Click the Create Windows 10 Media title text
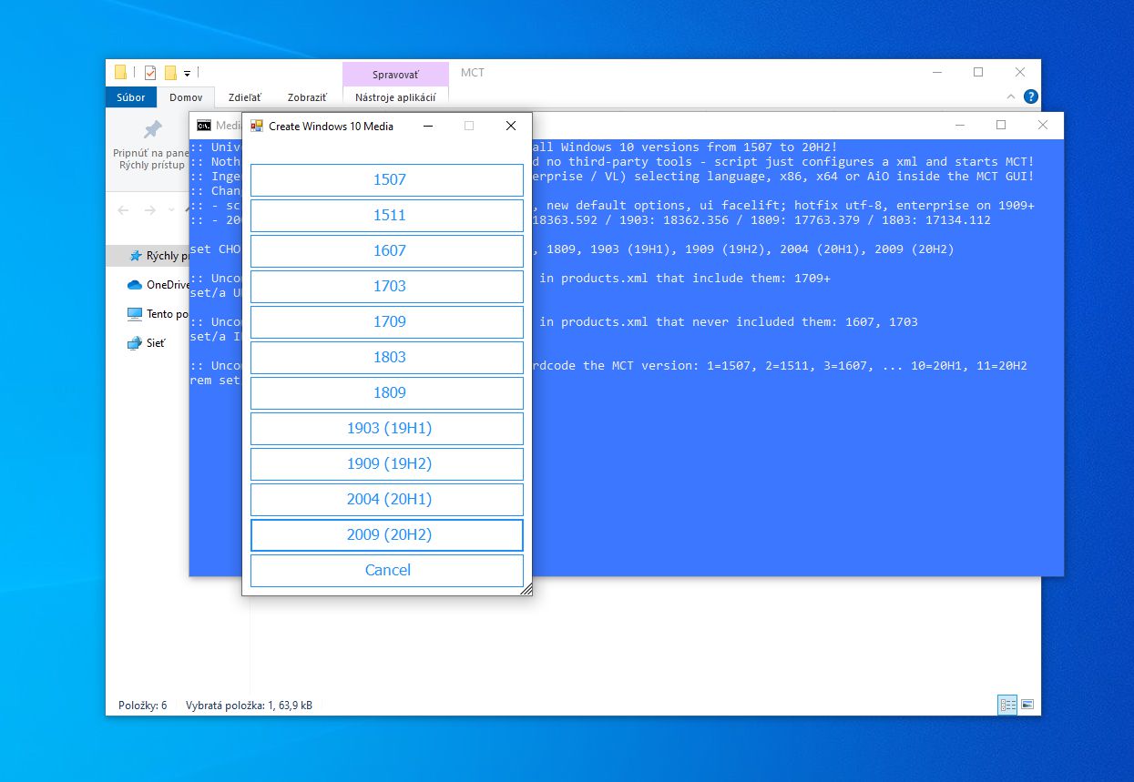Image resolution: width=1134 pixels, height=782 pixels. tap(331, 127)
